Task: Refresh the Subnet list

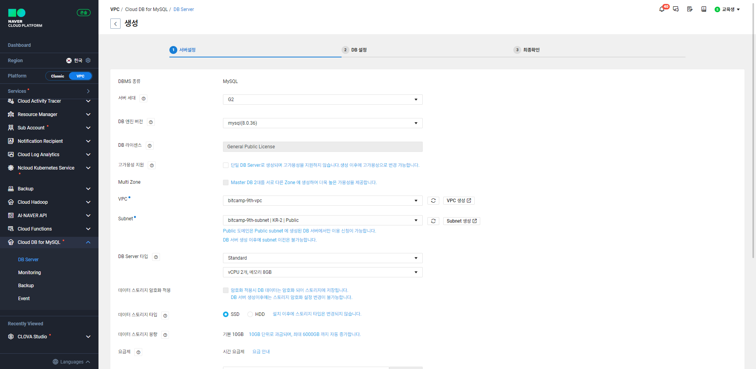Action: tap(433, 221)
